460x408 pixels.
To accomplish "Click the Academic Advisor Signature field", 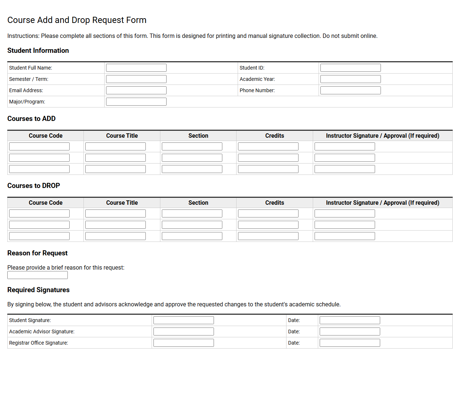I will 184,331.
